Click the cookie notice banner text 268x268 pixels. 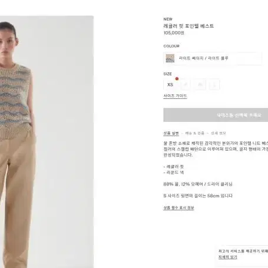[243, 251]
